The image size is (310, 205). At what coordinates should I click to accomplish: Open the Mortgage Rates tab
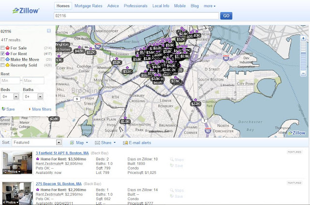click(x=88, y=6)
